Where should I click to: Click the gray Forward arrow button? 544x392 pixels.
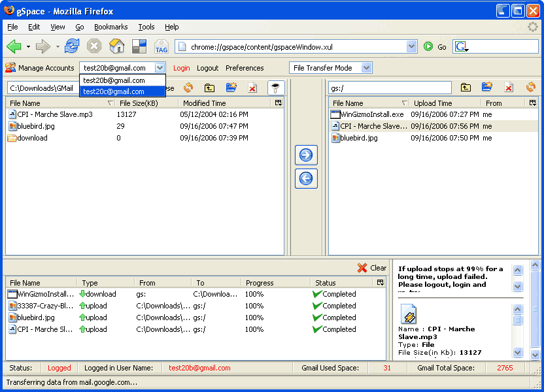tap(42, 46)
